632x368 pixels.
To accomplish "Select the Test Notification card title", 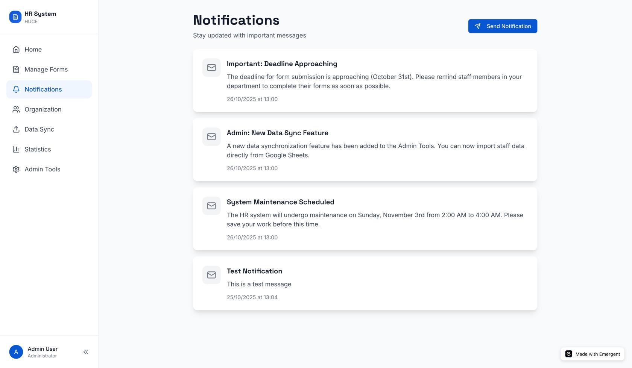I will pos(254,271).
